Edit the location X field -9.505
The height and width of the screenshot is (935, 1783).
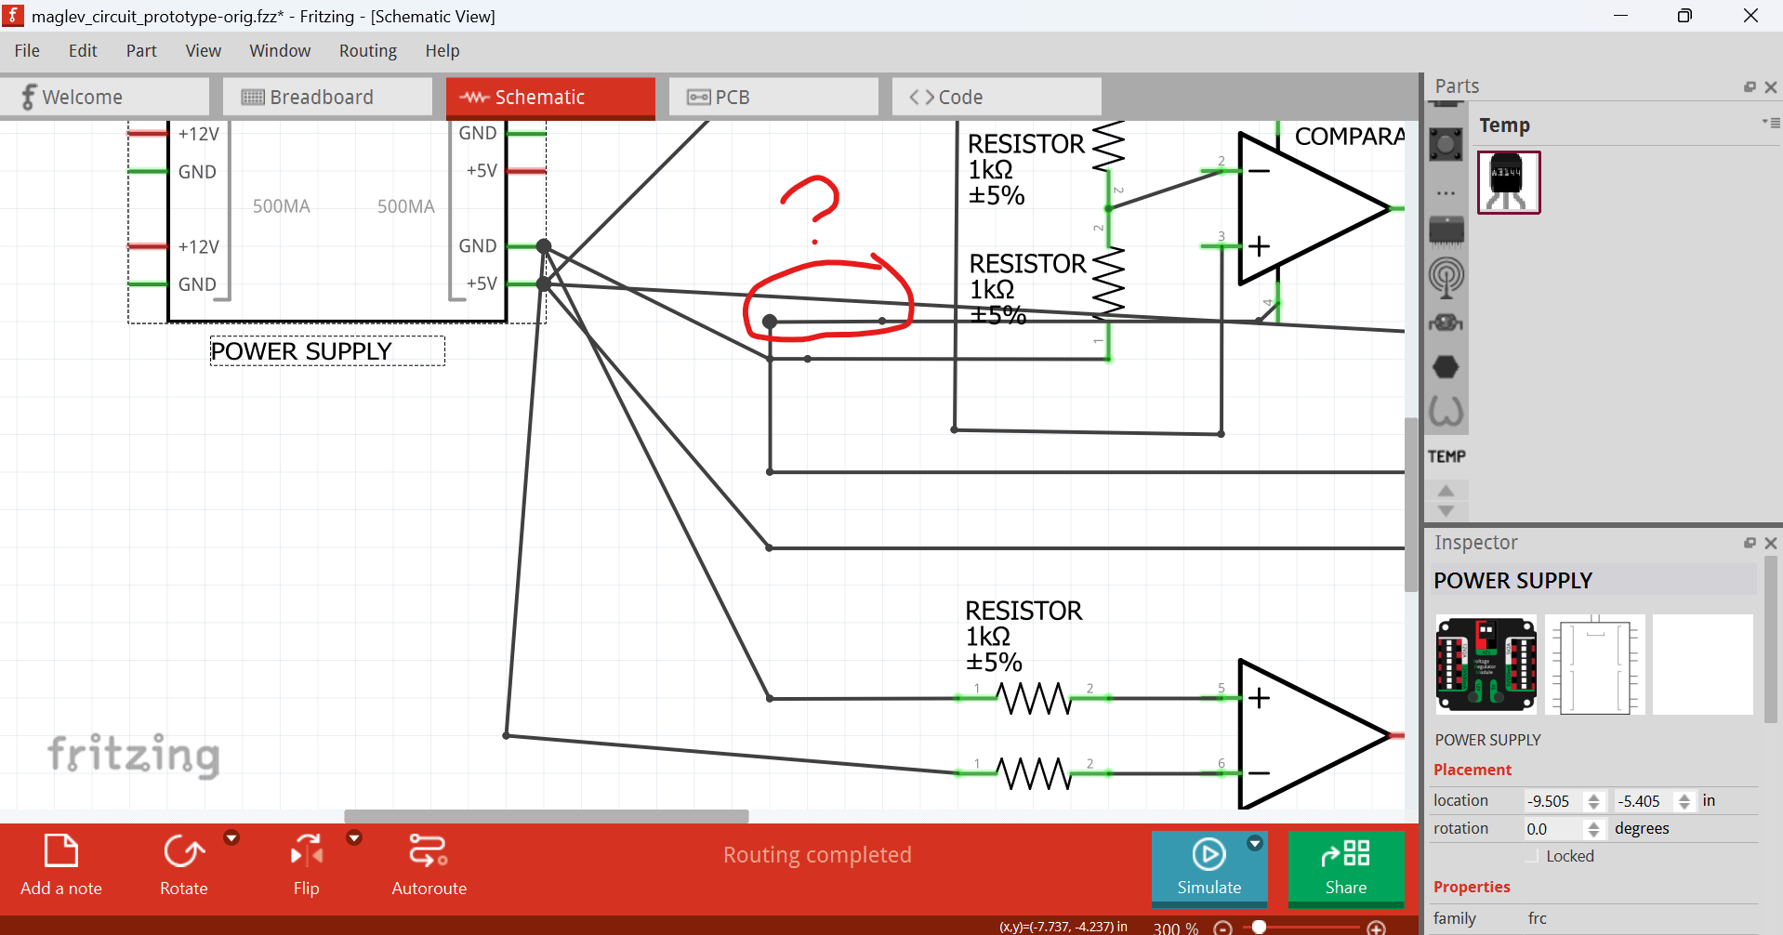click(x=1553, y=801)
